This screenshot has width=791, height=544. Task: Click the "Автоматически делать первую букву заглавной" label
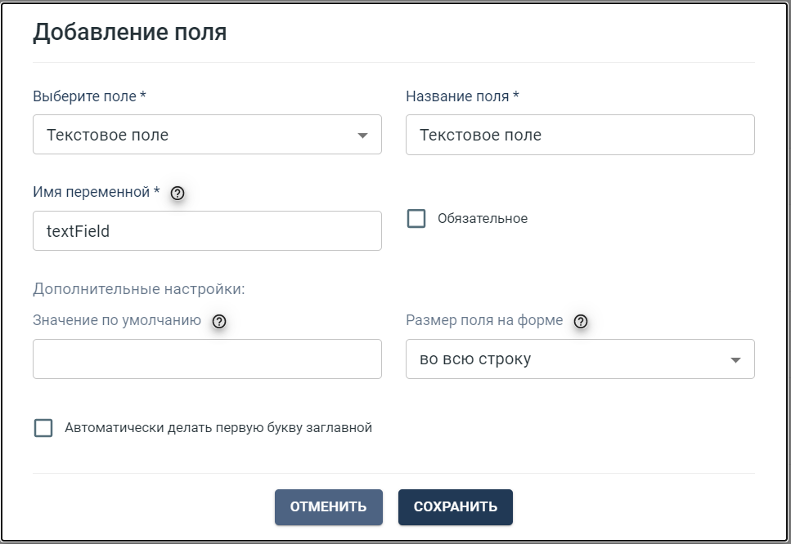(218, 428)
